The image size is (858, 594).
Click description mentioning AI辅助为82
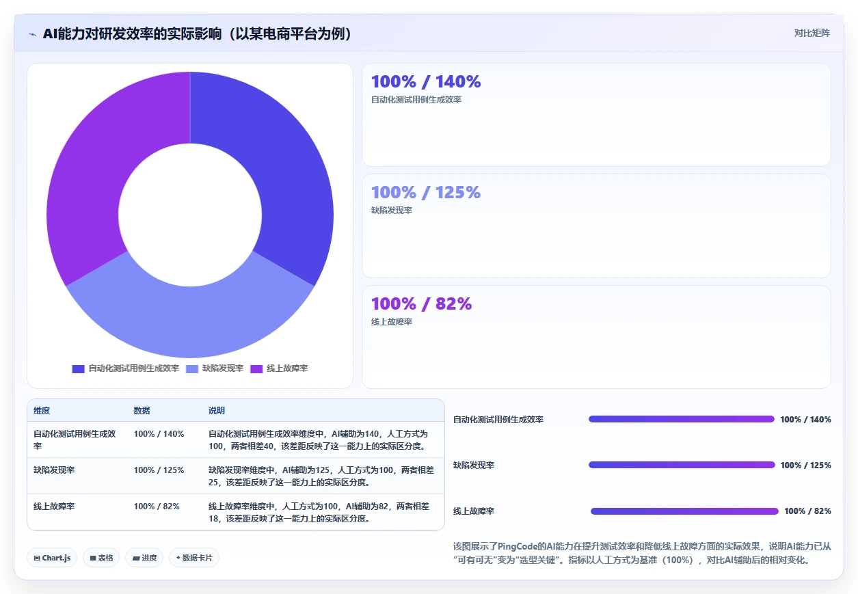click(x=321, y=512)
